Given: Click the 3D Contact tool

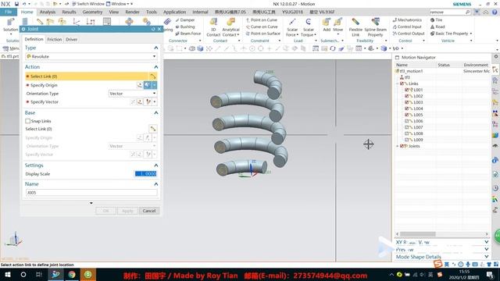Looking at the screenshot, I should (213, 27).
